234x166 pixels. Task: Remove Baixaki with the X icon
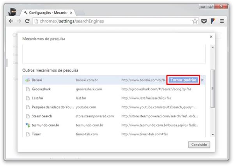point(202,80)
